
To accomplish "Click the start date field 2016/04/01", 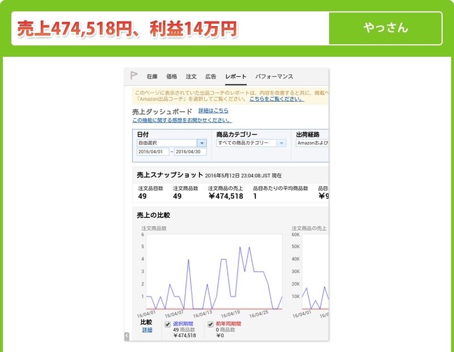I will [153, 152].
